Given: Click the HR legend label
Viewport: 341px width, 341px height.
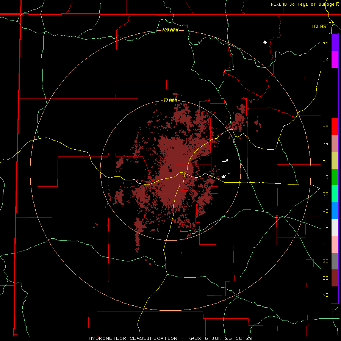Looking at the screenshot, I should [325, 177].
